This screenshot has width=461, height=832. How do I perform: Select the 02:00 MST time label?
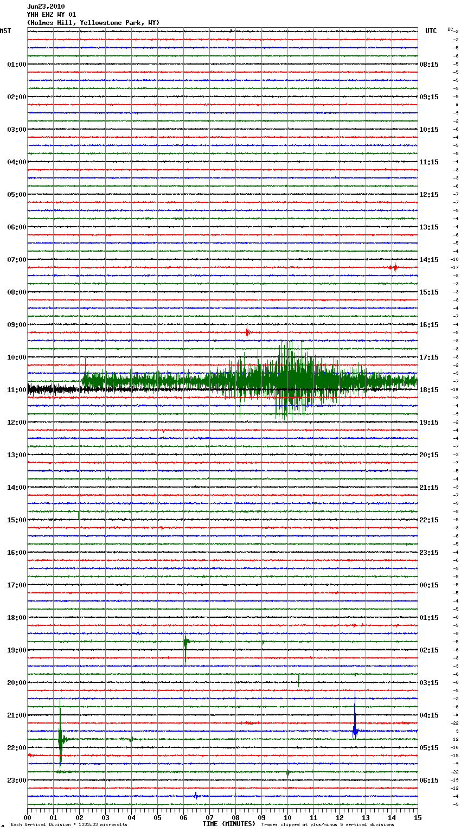coord(17,97)
